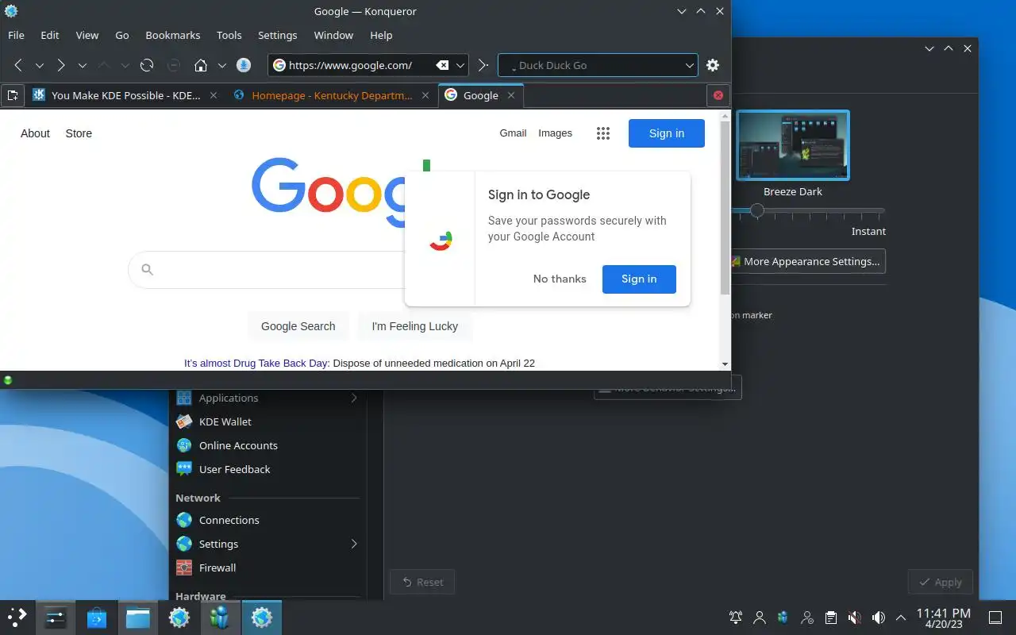
Task: Go back using Konqueror's back arrow
Action: [18, 65]
